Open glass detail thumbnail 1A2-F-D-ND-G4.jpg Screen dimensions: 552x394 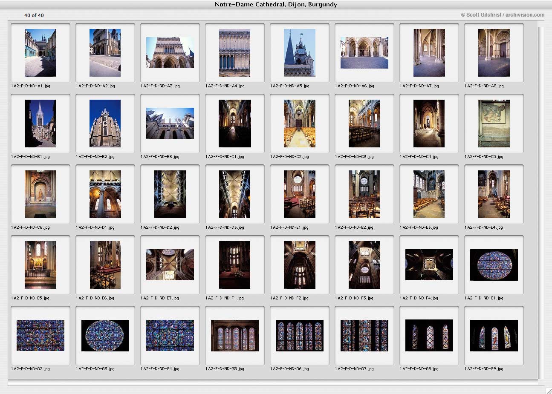[x=170, y=336]
